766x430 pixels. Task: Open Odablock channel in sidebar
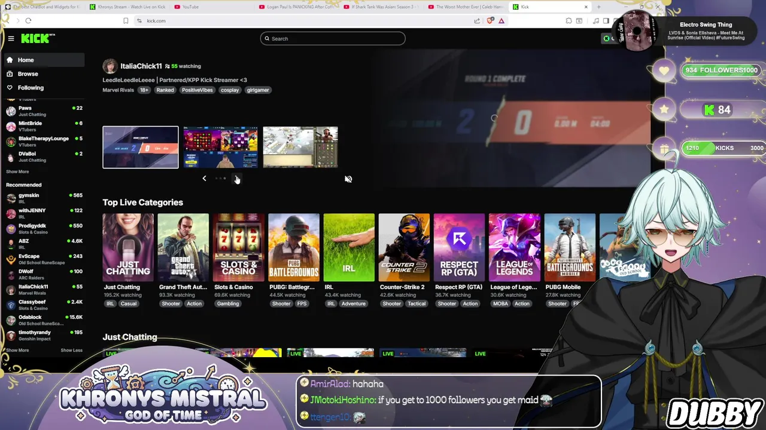[44, 320]
